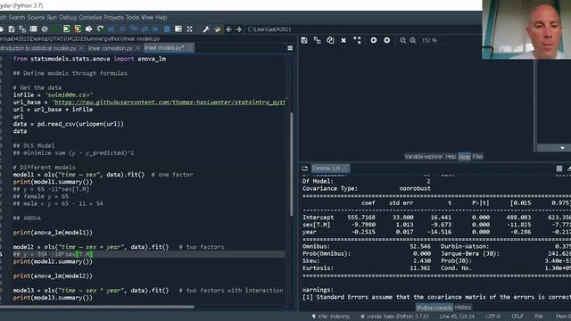Screen dimensions: 571x321
Task: Switch to History tab
Action: coord(463,308)
